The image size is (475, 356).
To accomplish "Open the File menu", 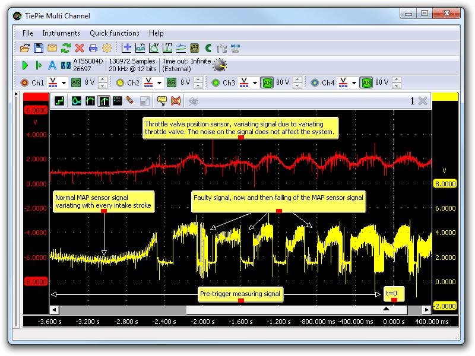I will pos(27,33).
